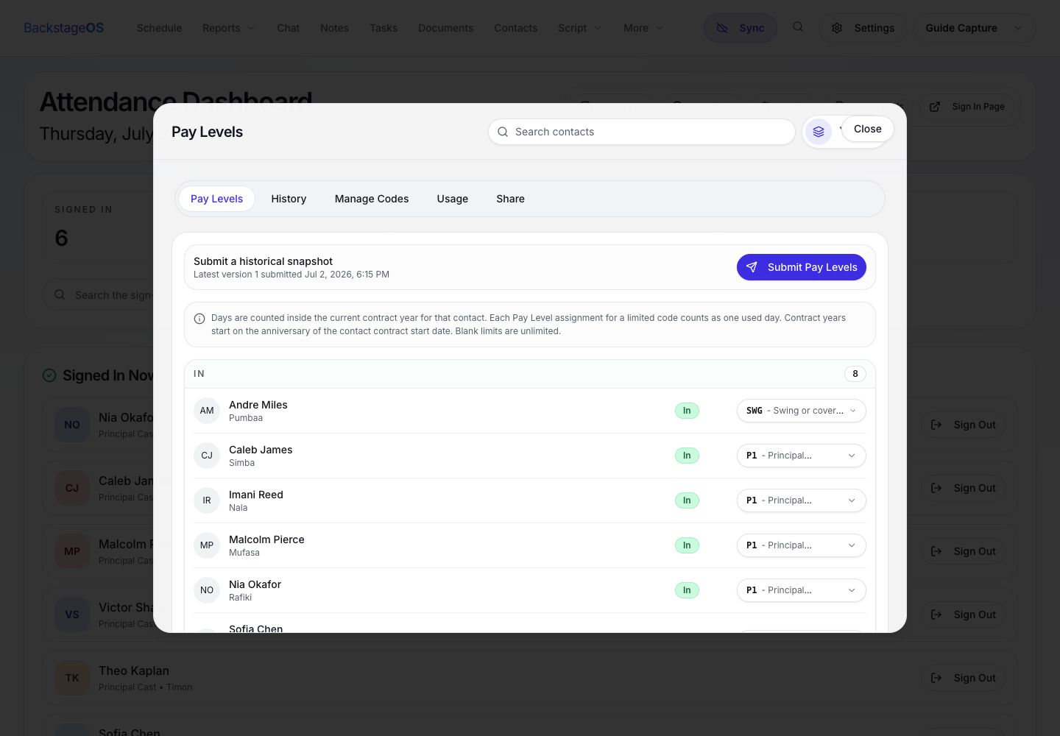Click Nia Okafor In status badge
The height and width of the screenshot is (736, 1060).
(687, 590)
